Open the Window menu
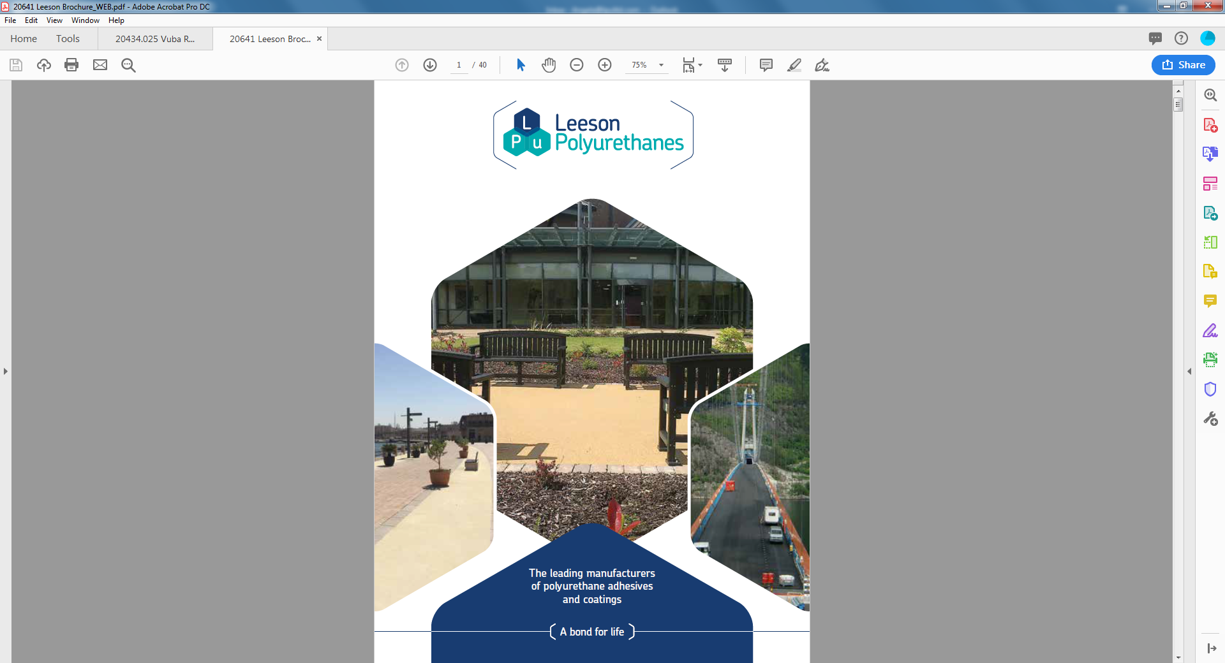Viewport: 1225px width, 663px height. 85,20
